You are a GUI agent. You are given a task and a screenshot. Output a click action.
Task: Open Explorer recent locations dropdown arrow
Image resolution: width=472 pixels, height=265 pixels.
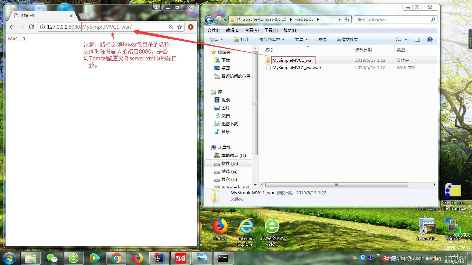(226, 20)
